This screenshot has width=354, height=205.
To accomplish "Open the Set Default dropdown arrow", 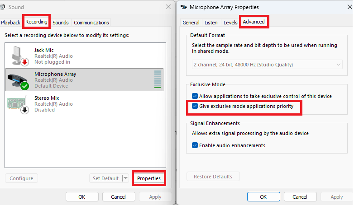I will click(x=125, y=178).
